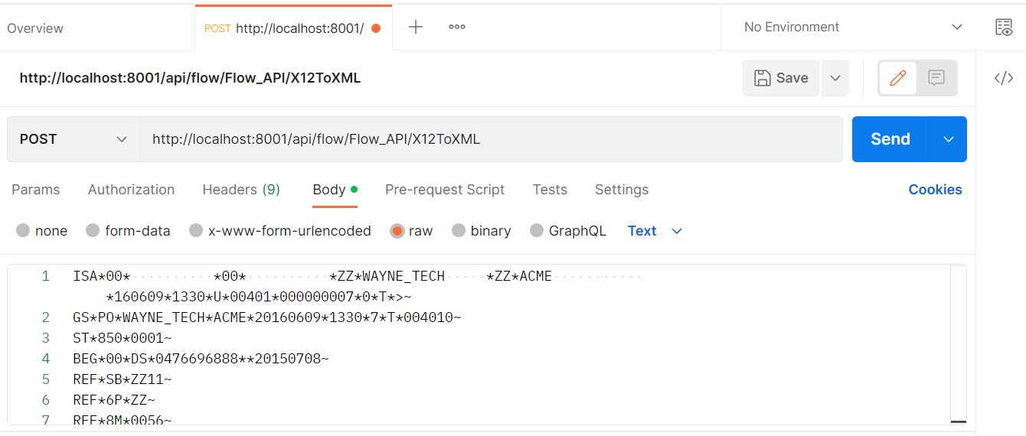Viewport: 1026px width, 436px height.
Task: Change the raw Text format dropdown
Action: point(655,231)
